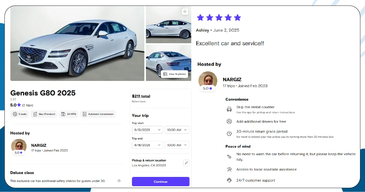Image resolution: width=365 pixels, height=192 pixels.
Task: Click the car icon beside Skip the rental counter
Action: (x=229, y=109)
